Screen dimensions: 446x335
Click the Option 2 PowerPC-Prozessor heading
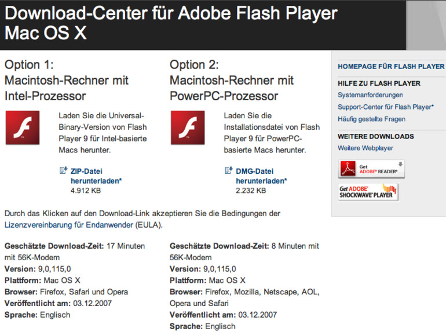tap(232, 80)
